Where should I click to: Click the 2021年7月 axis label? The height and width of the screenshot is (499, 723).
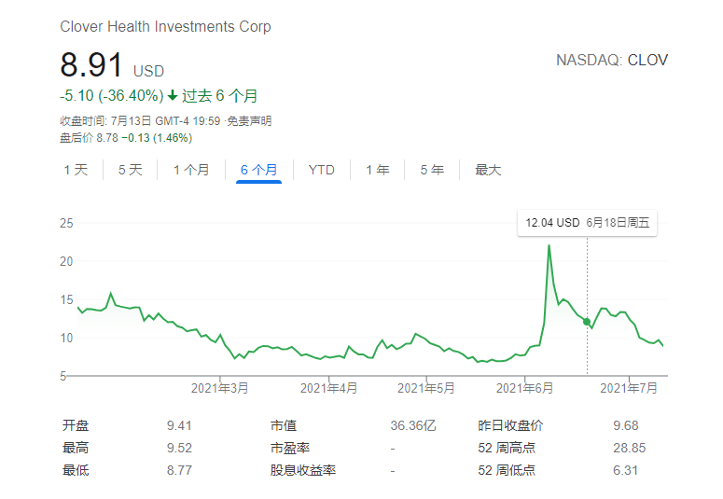pyautogui.click(x=628, y=387)
